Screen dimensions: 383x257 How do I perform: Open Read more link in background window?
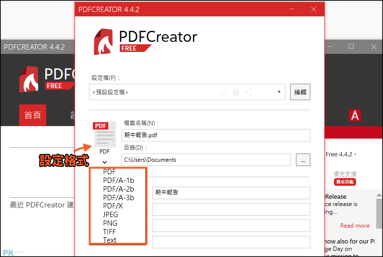(x=355, y=226)
